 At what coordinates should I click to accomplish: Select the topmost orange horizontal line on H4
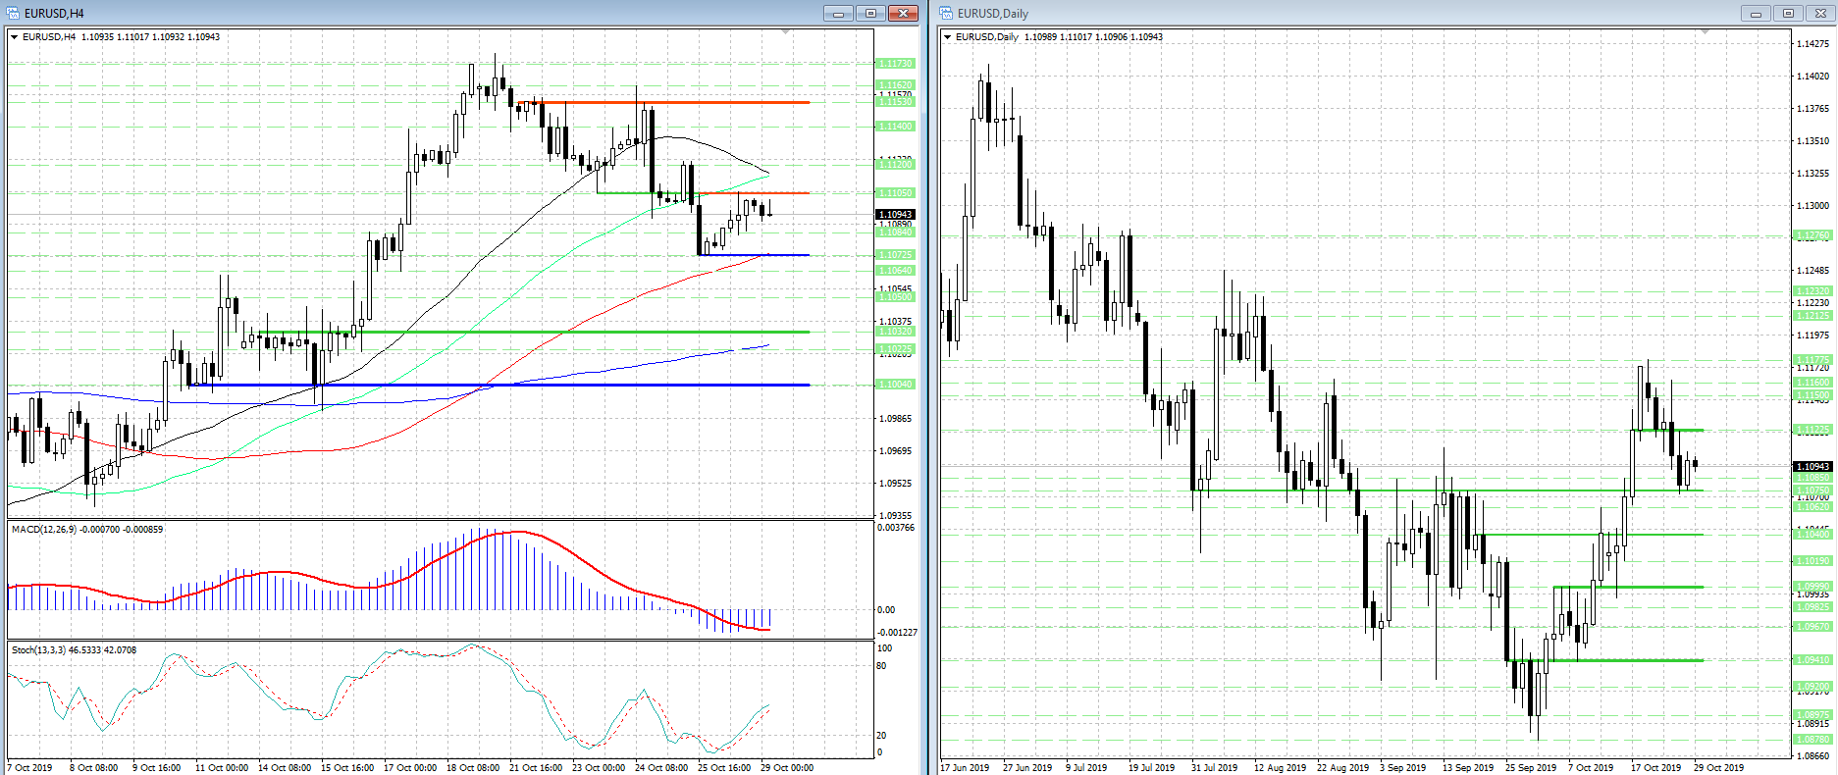pyautogui.click(x=677, y=102)
